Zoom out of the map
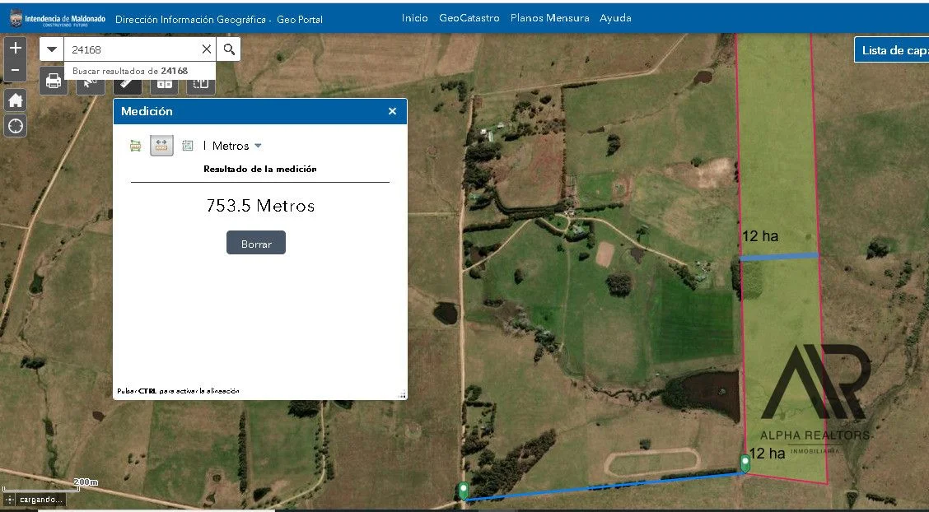Screen dimensions: 929x512 15,71
